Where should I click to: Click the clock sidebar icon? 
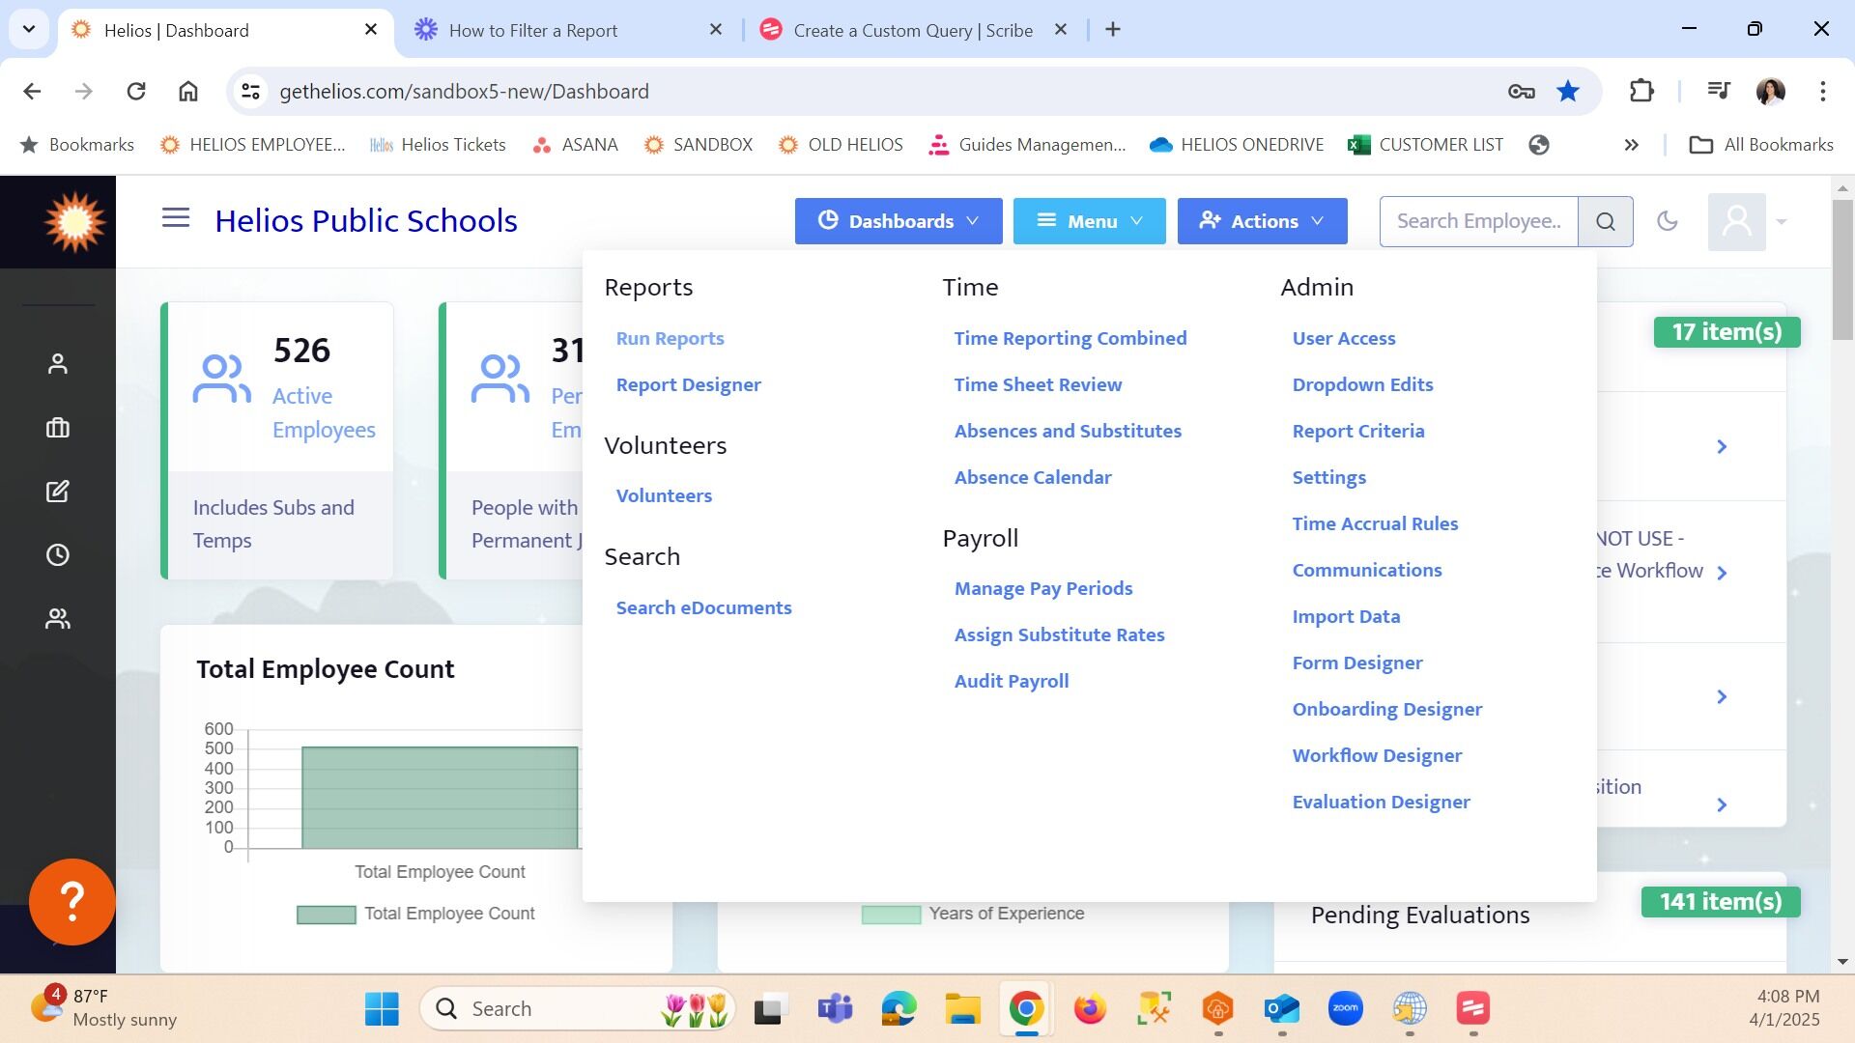[x=58, y=555]
